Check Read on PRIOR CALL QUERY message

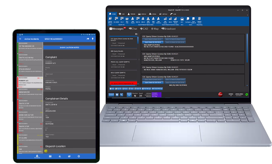pyautogui.click(x=112, y=65)
